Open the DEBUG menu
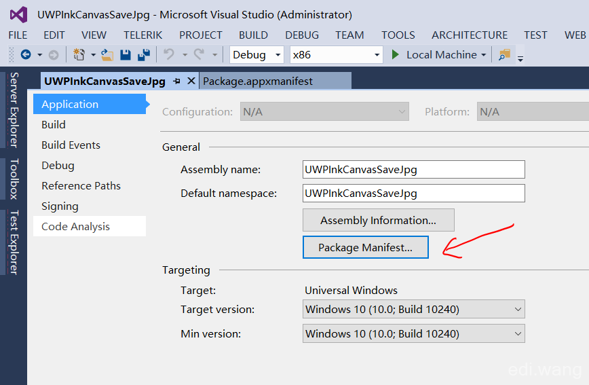589x385 pixels. 302,35
